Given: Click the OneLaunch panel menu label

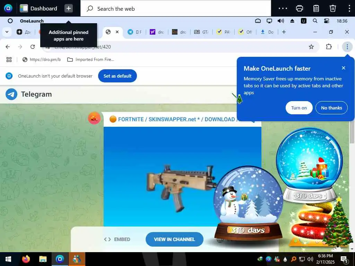Looking at the screenshot, I should pyautogui.click(x=32, y=21).
